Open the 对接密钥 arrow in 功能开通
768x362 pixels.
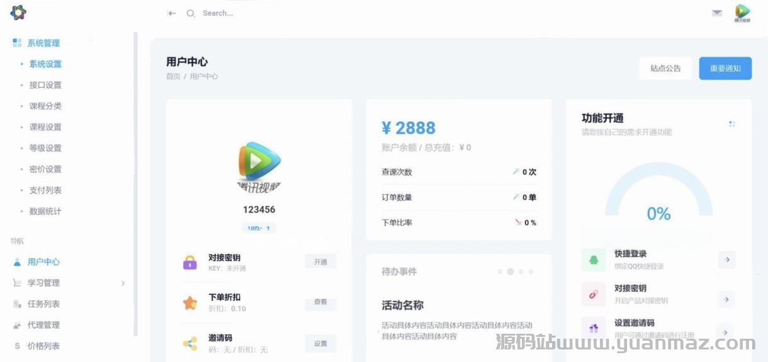tap(726, 300)
